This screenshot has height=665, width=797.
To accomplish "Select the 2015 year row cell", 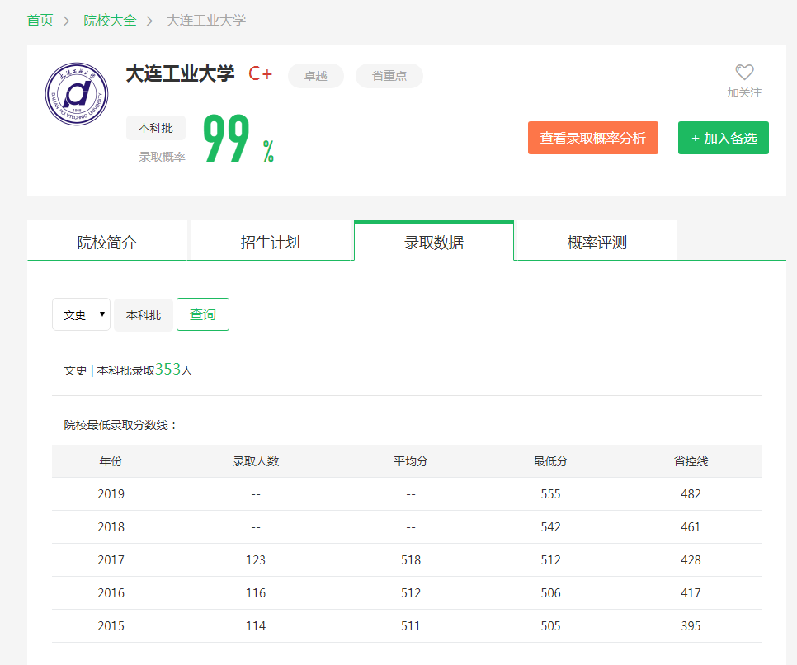I will pos(111,626).
